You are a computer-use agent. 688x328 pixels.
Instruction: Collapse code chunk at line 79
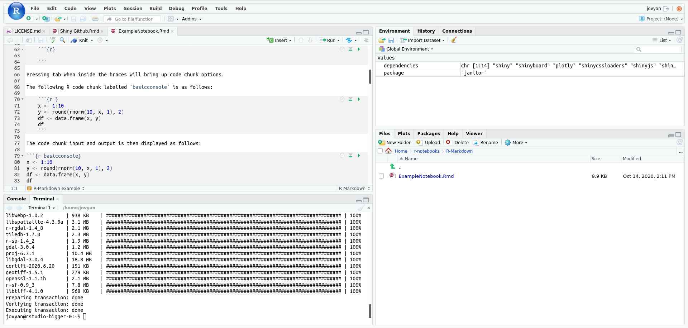[23, 156]
